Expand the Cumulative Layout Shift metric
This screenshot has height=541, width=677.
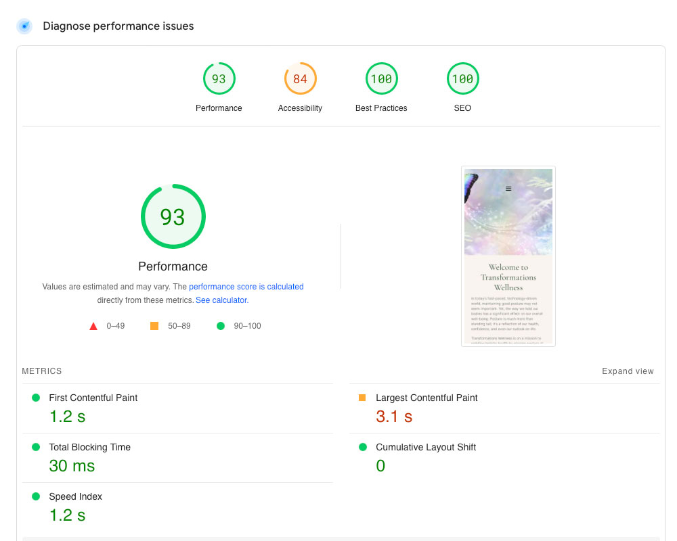coord(425,447)
